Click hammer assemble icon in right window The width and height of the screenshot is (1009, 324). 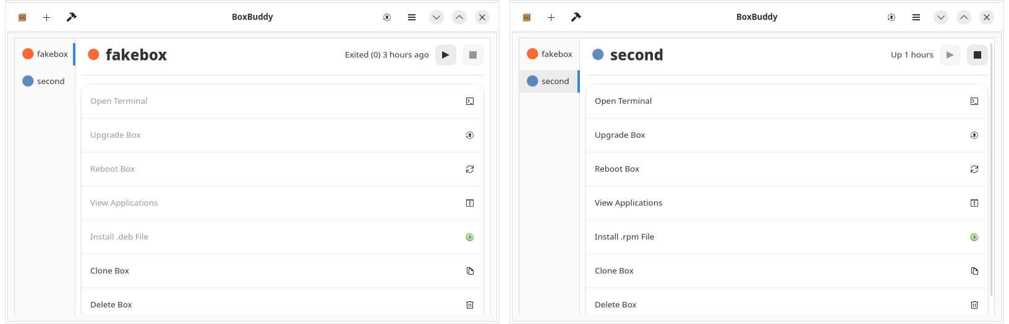[x=576, y=17]
